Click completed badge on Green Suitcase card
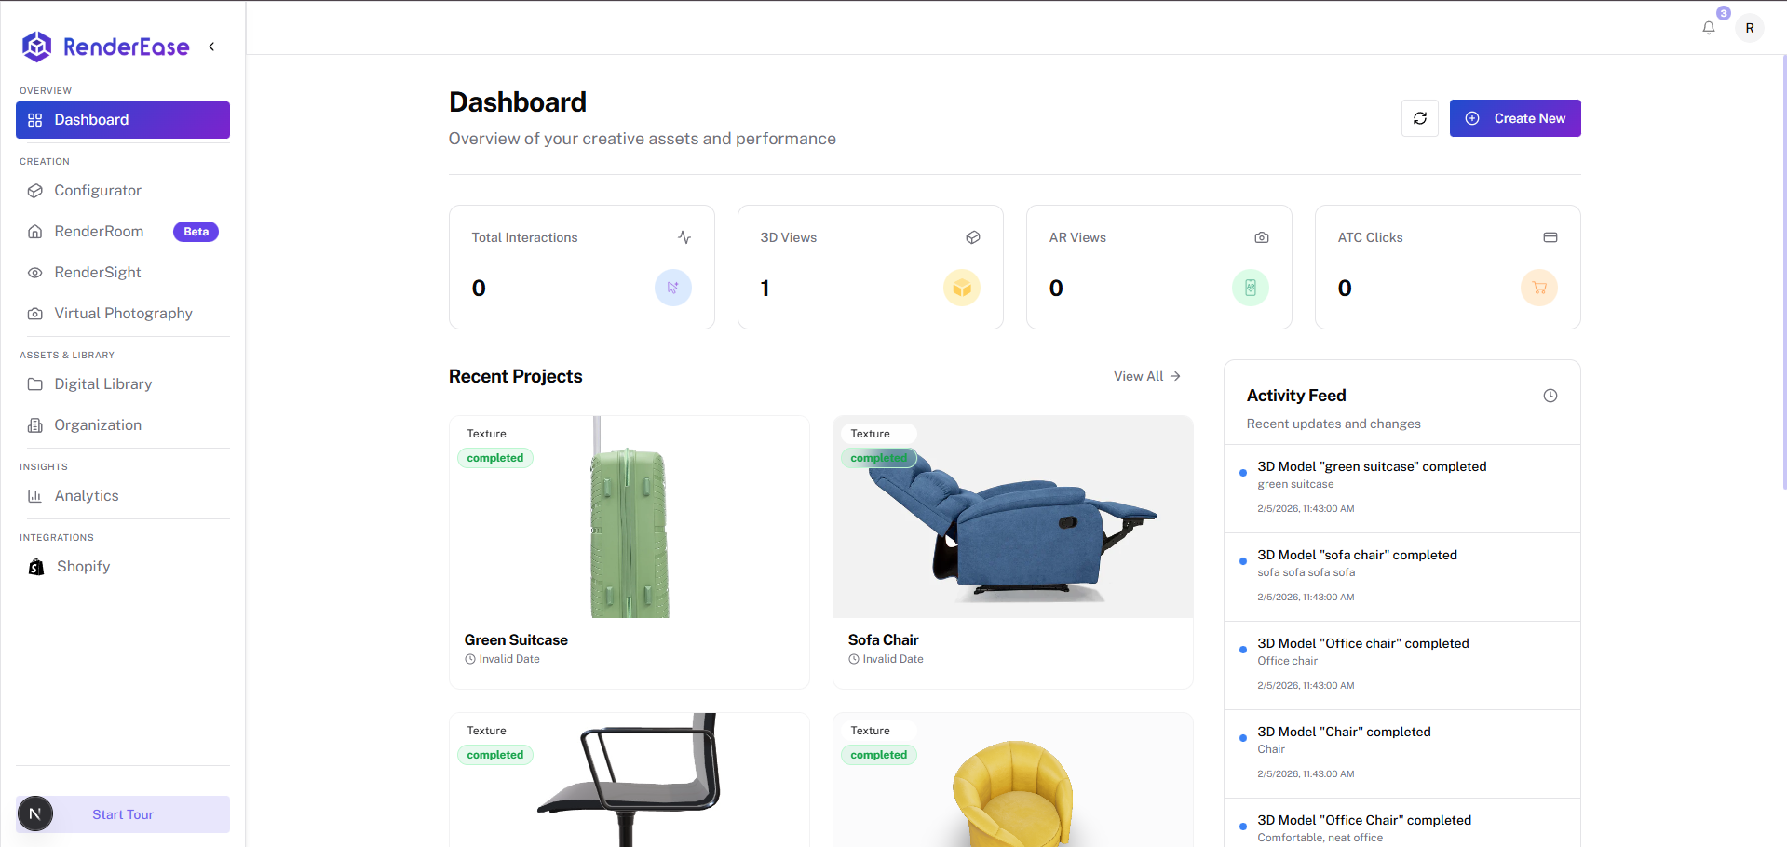This screenshot has height=847, width=1787. point(495,458)
